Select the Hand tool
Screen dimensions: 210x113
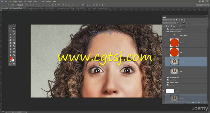click(x=10, y=55)
